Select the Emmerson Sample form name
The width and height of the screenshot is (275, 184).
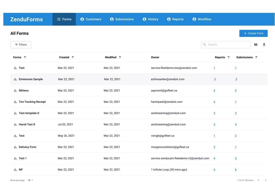pyautogui.click(x=31, y=79)
